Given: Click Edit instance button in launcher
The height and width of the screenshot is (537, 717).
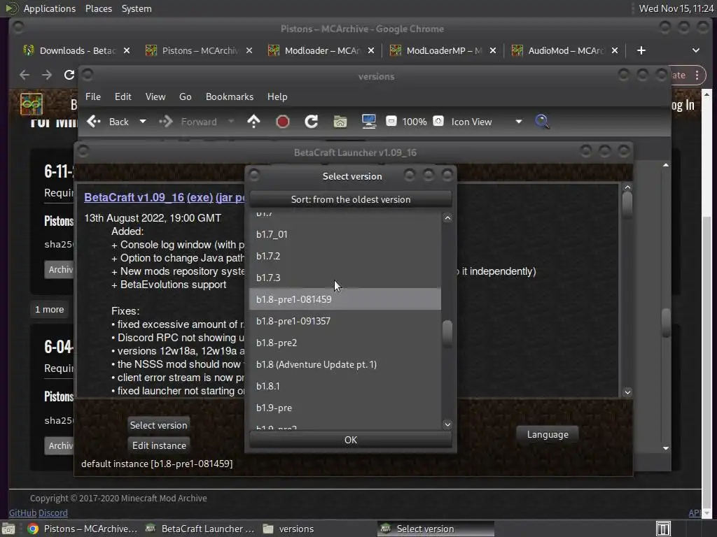Looking at the screenshot, I should (x=159, y=445).
